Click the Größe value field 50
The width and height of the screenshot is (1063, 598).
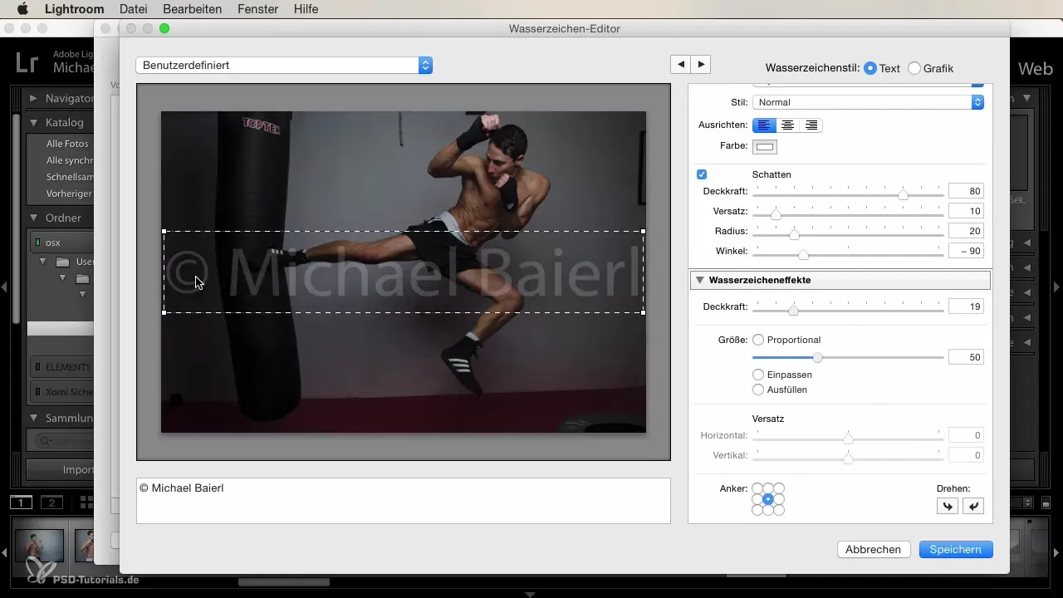click(x=966, y=357)
